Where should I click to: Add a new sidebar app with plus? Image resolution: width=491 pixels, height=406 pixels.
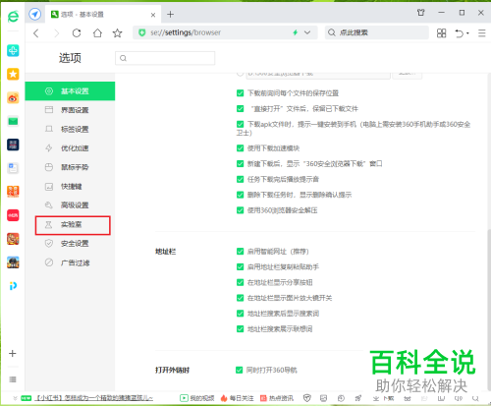tap(13, 353)
